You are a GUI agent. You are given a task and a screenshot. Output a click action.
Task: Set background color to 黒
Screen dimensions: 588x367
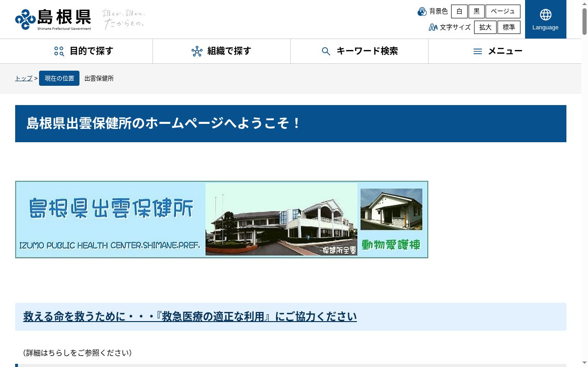click(477, 11)
